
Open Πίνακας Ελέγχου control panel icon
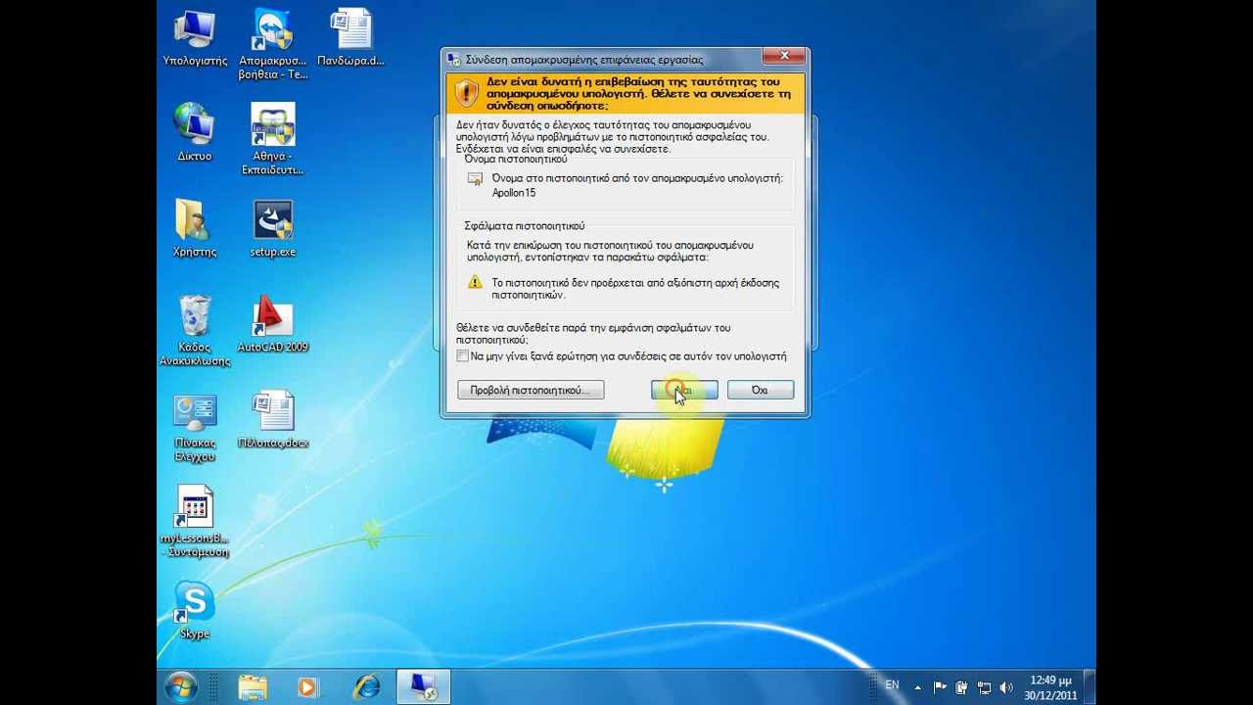coord(195,428)
